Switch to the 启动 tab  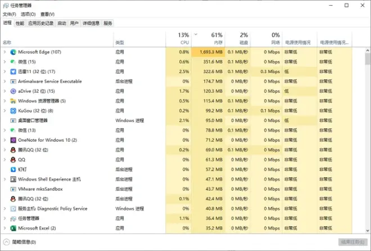tap(62, 23)
